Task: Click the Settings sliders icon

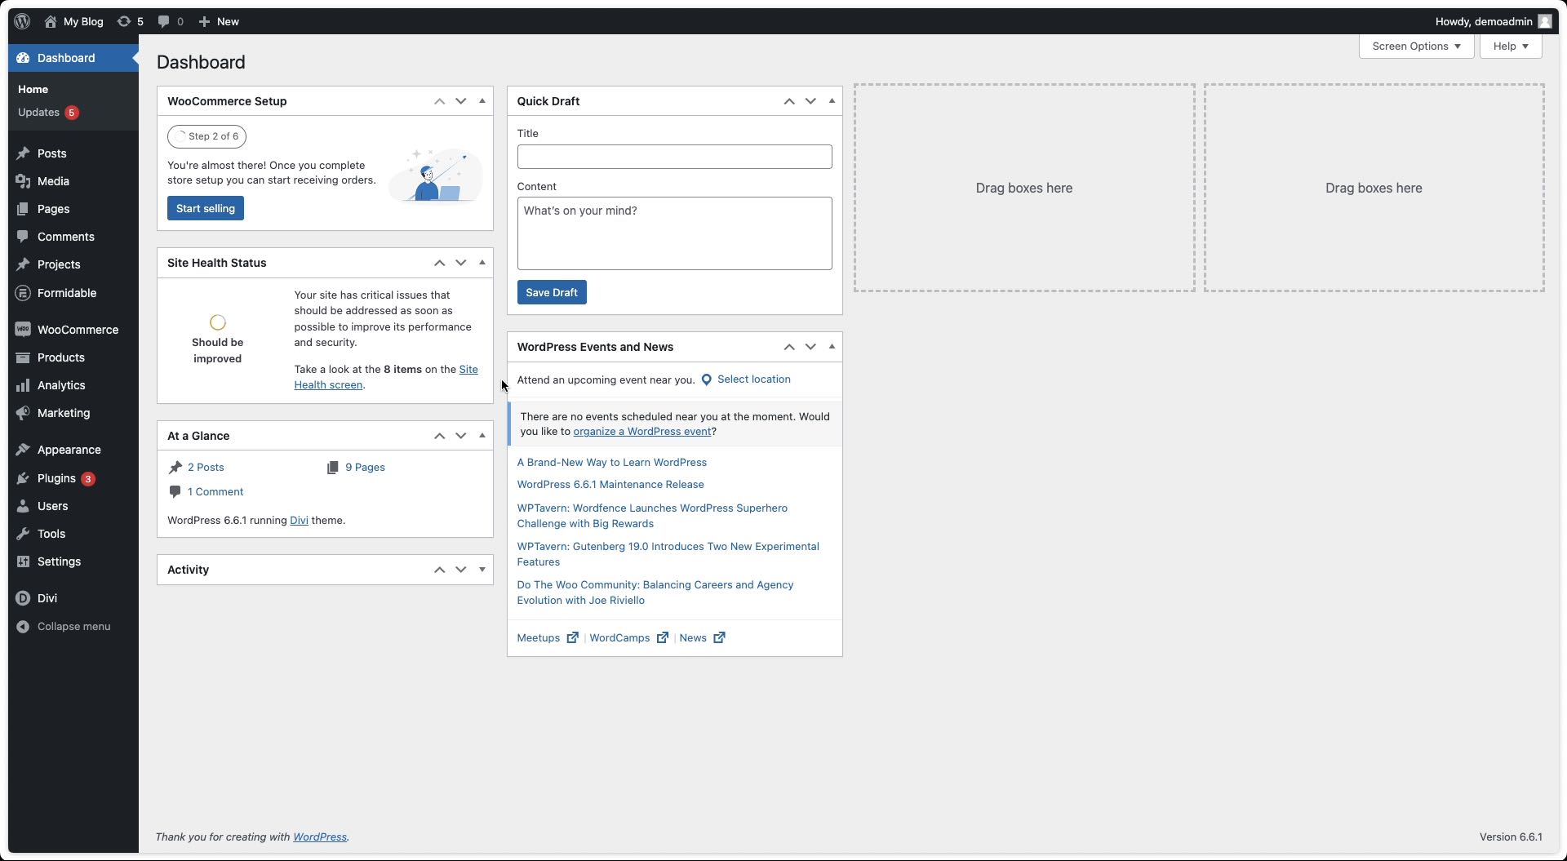Action: coord(23,561)
